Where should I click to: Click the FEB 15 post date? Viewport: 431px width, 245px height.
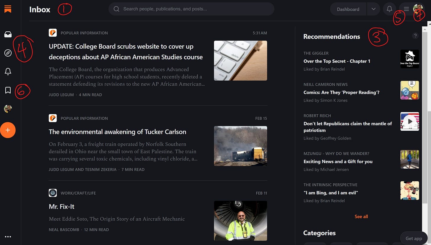[261, 118]
